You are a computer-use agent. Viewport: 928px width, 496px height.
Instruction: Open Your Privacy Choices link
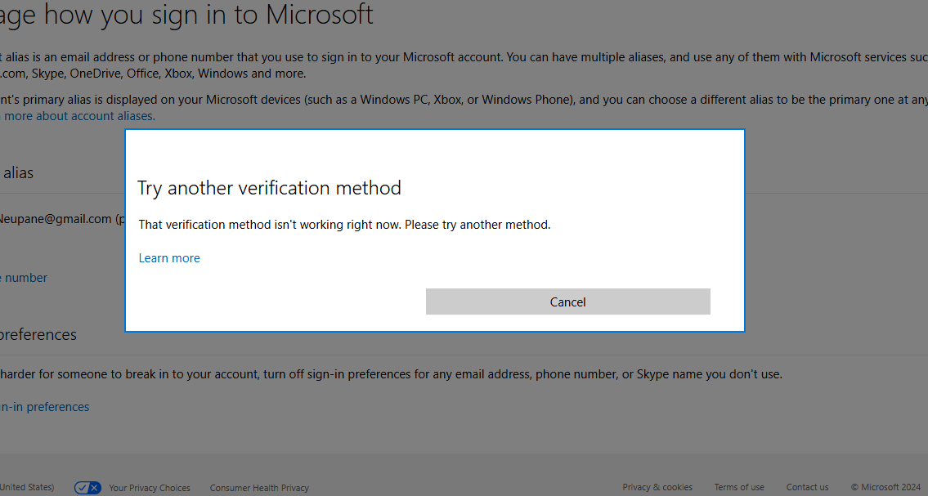150,488
